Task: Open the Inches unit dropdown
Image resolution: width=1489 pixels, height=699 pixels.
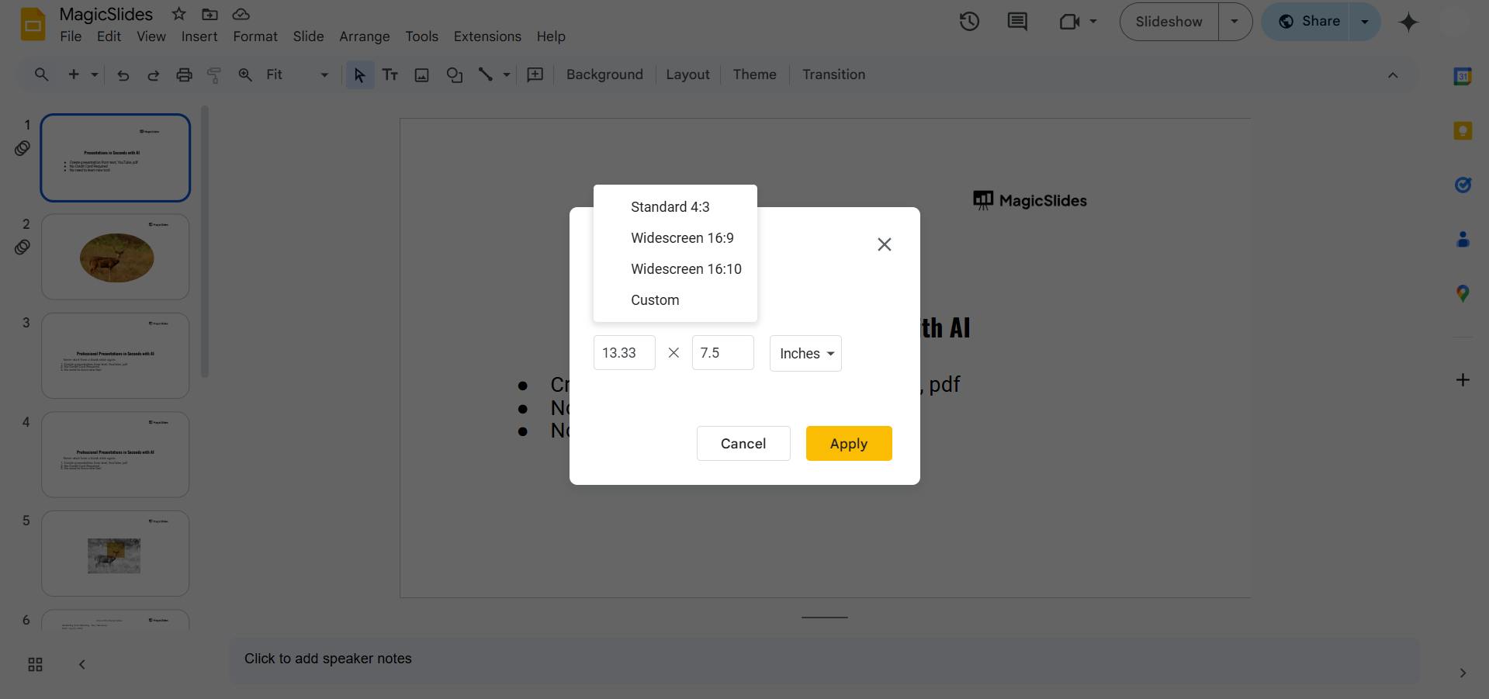Action: click(805, 353)
